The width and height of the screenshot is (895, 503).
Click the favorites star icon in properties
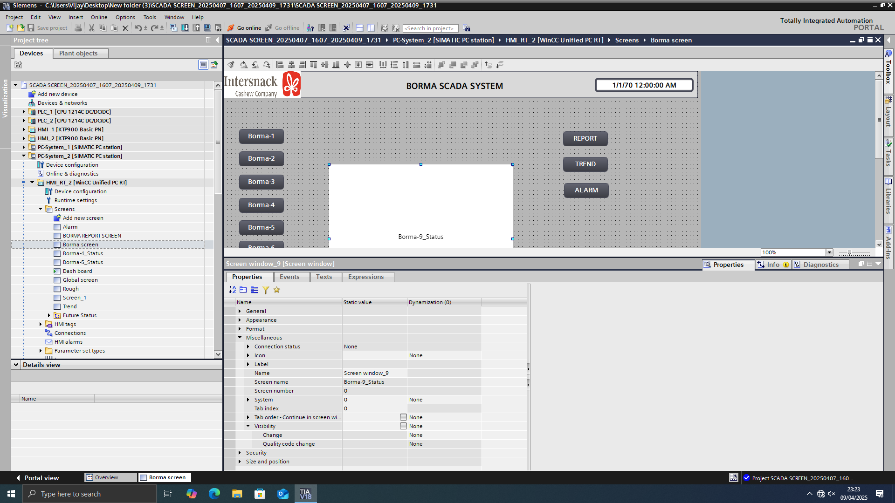coord(277,290)
